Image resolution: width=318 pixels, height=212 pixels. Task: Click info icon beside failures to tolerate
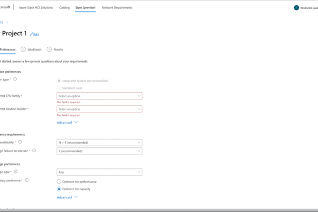point(34,151)
